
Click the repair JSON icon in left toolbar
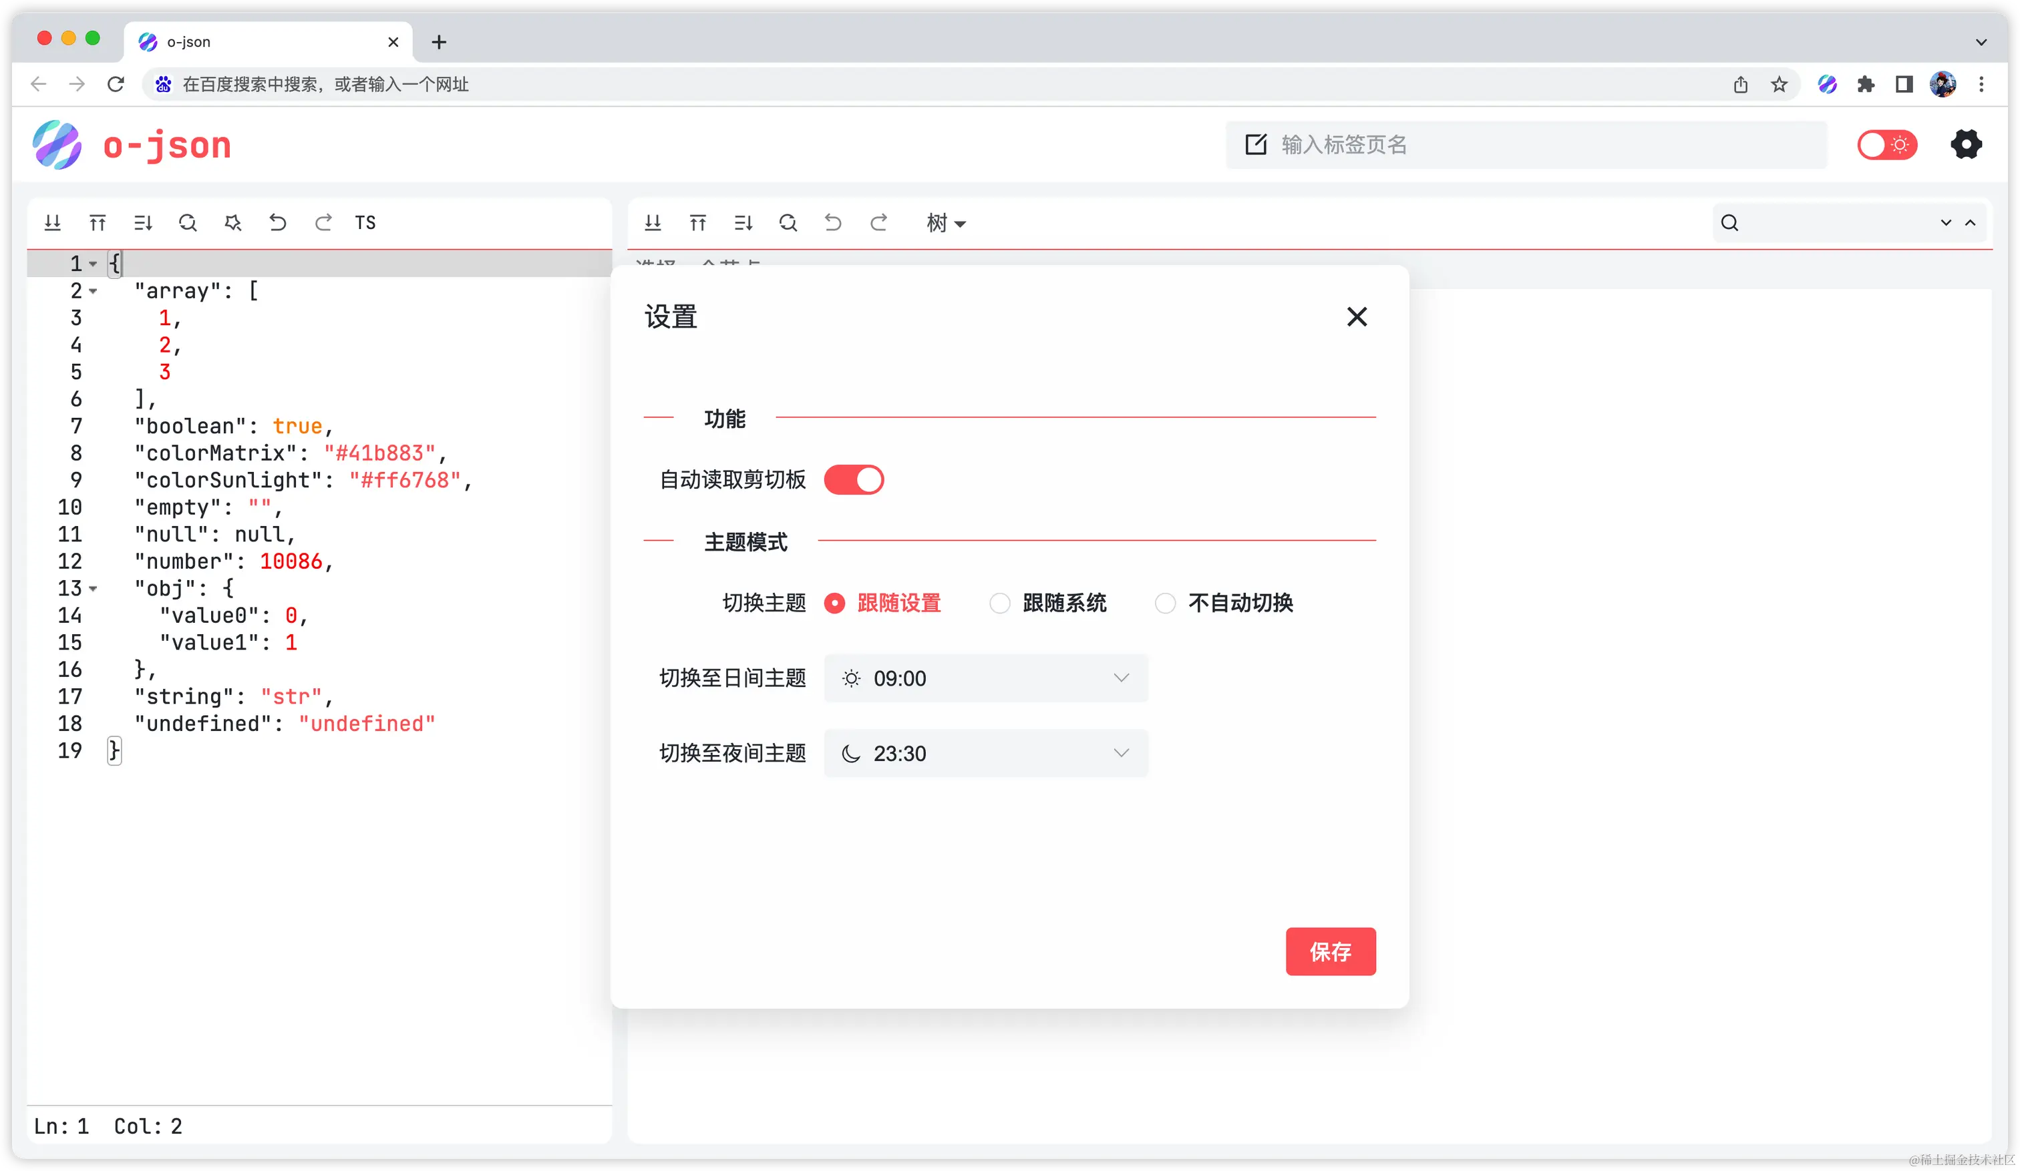click(x=232, y=223)
